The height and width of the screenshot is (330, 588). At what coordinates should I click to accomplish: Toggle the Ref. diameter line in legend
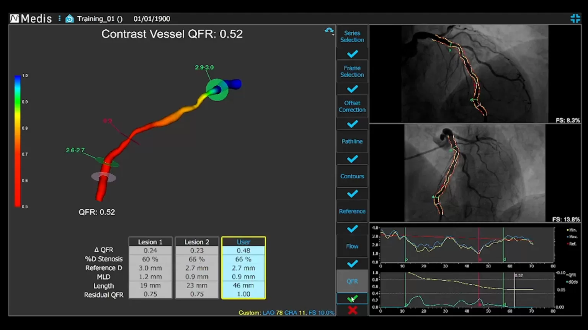coord(572,244)
